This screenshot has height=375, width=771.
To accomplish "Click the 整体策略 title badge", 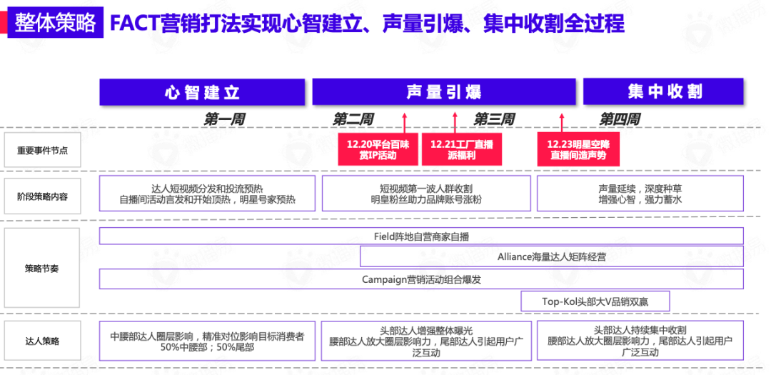I will pos(55,23).
